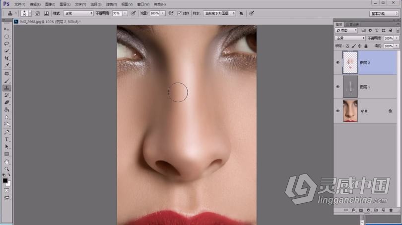
Task: Open the 滤镜(T) Filter menu
Action: pyautogui.click(x=111, y=4)
